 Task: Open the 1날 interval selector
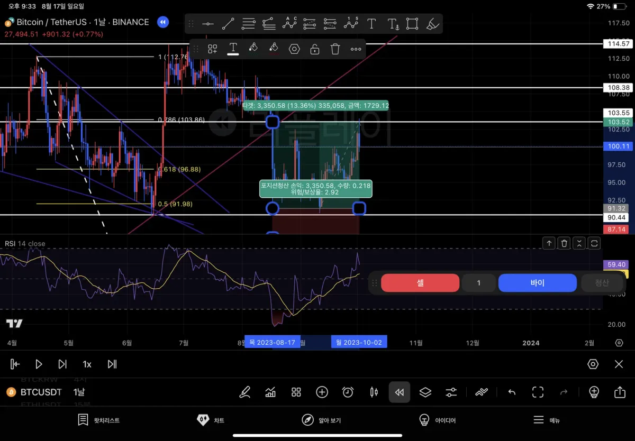click(79, 392)
